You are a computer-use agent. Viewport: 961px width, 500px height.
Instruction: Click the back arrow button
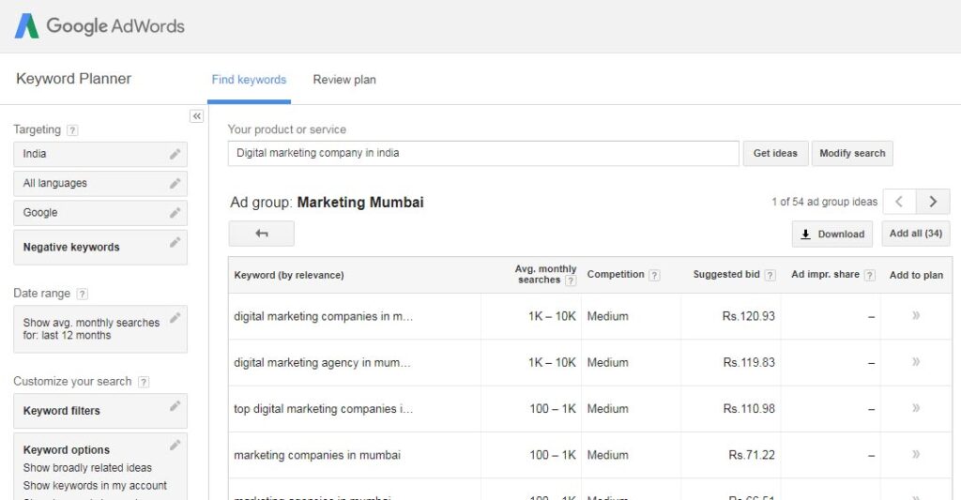[x=262, y=234]
